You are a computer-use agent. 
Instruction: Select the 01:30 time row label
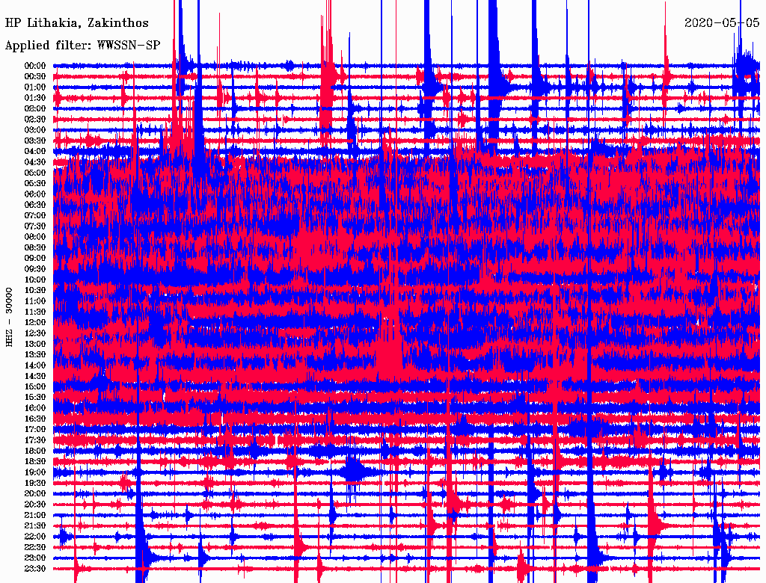pos(35,98)
